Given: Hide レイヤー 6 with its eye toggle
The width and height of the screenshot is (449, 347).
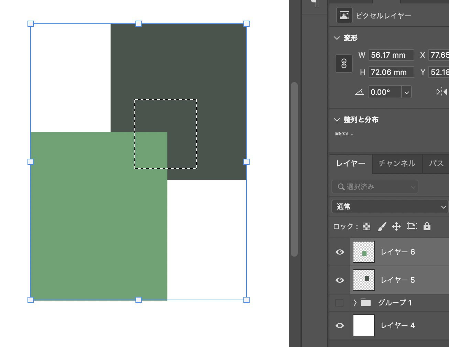Looking at the screenshot, I should (x=340, y=252).
